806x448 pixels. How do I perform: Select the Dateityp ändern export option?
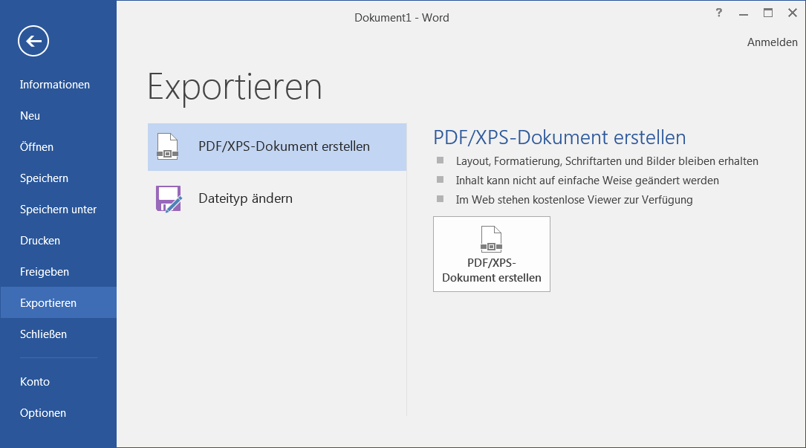[x=245, y=199]
